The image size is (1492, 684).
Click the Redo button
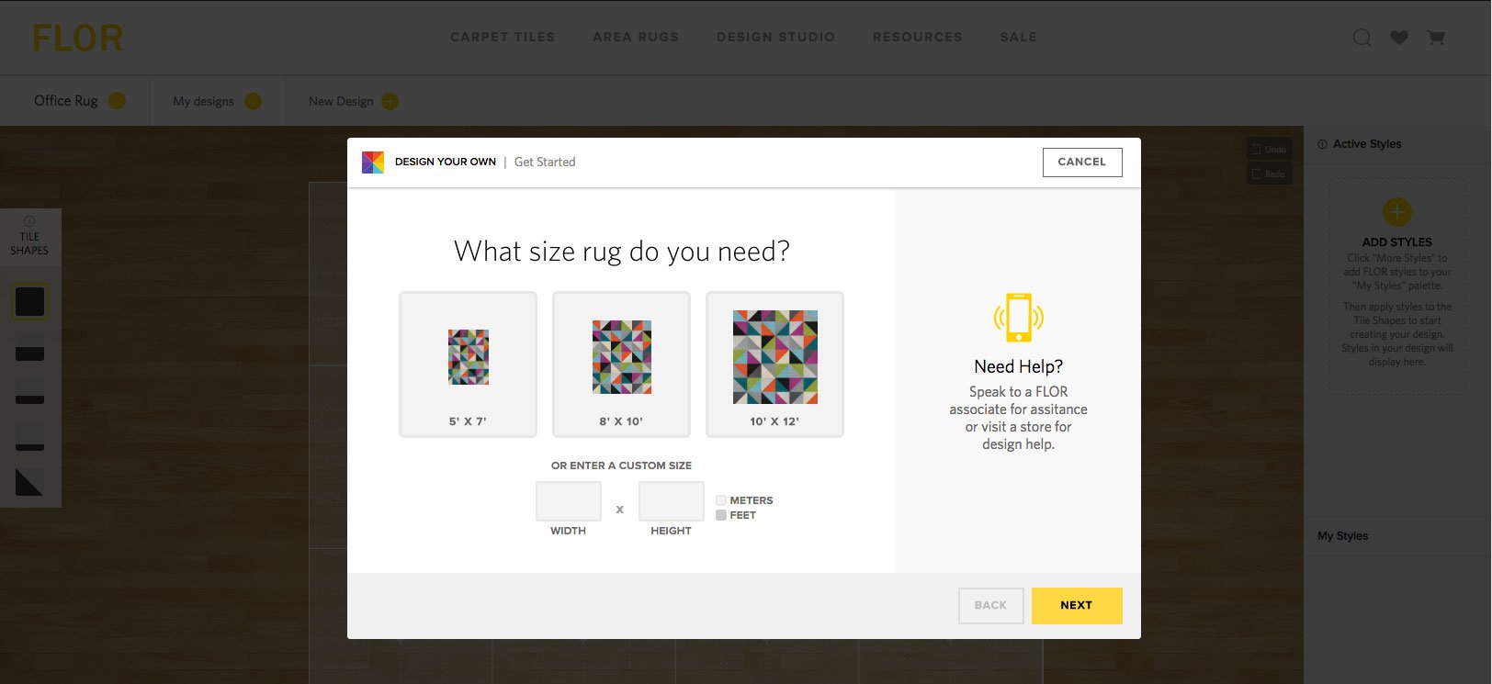point(1270,174)
